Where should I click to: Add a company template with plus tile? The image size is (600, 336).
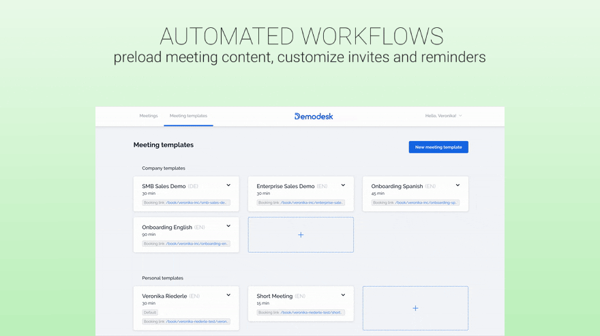(x=301, y=234)
